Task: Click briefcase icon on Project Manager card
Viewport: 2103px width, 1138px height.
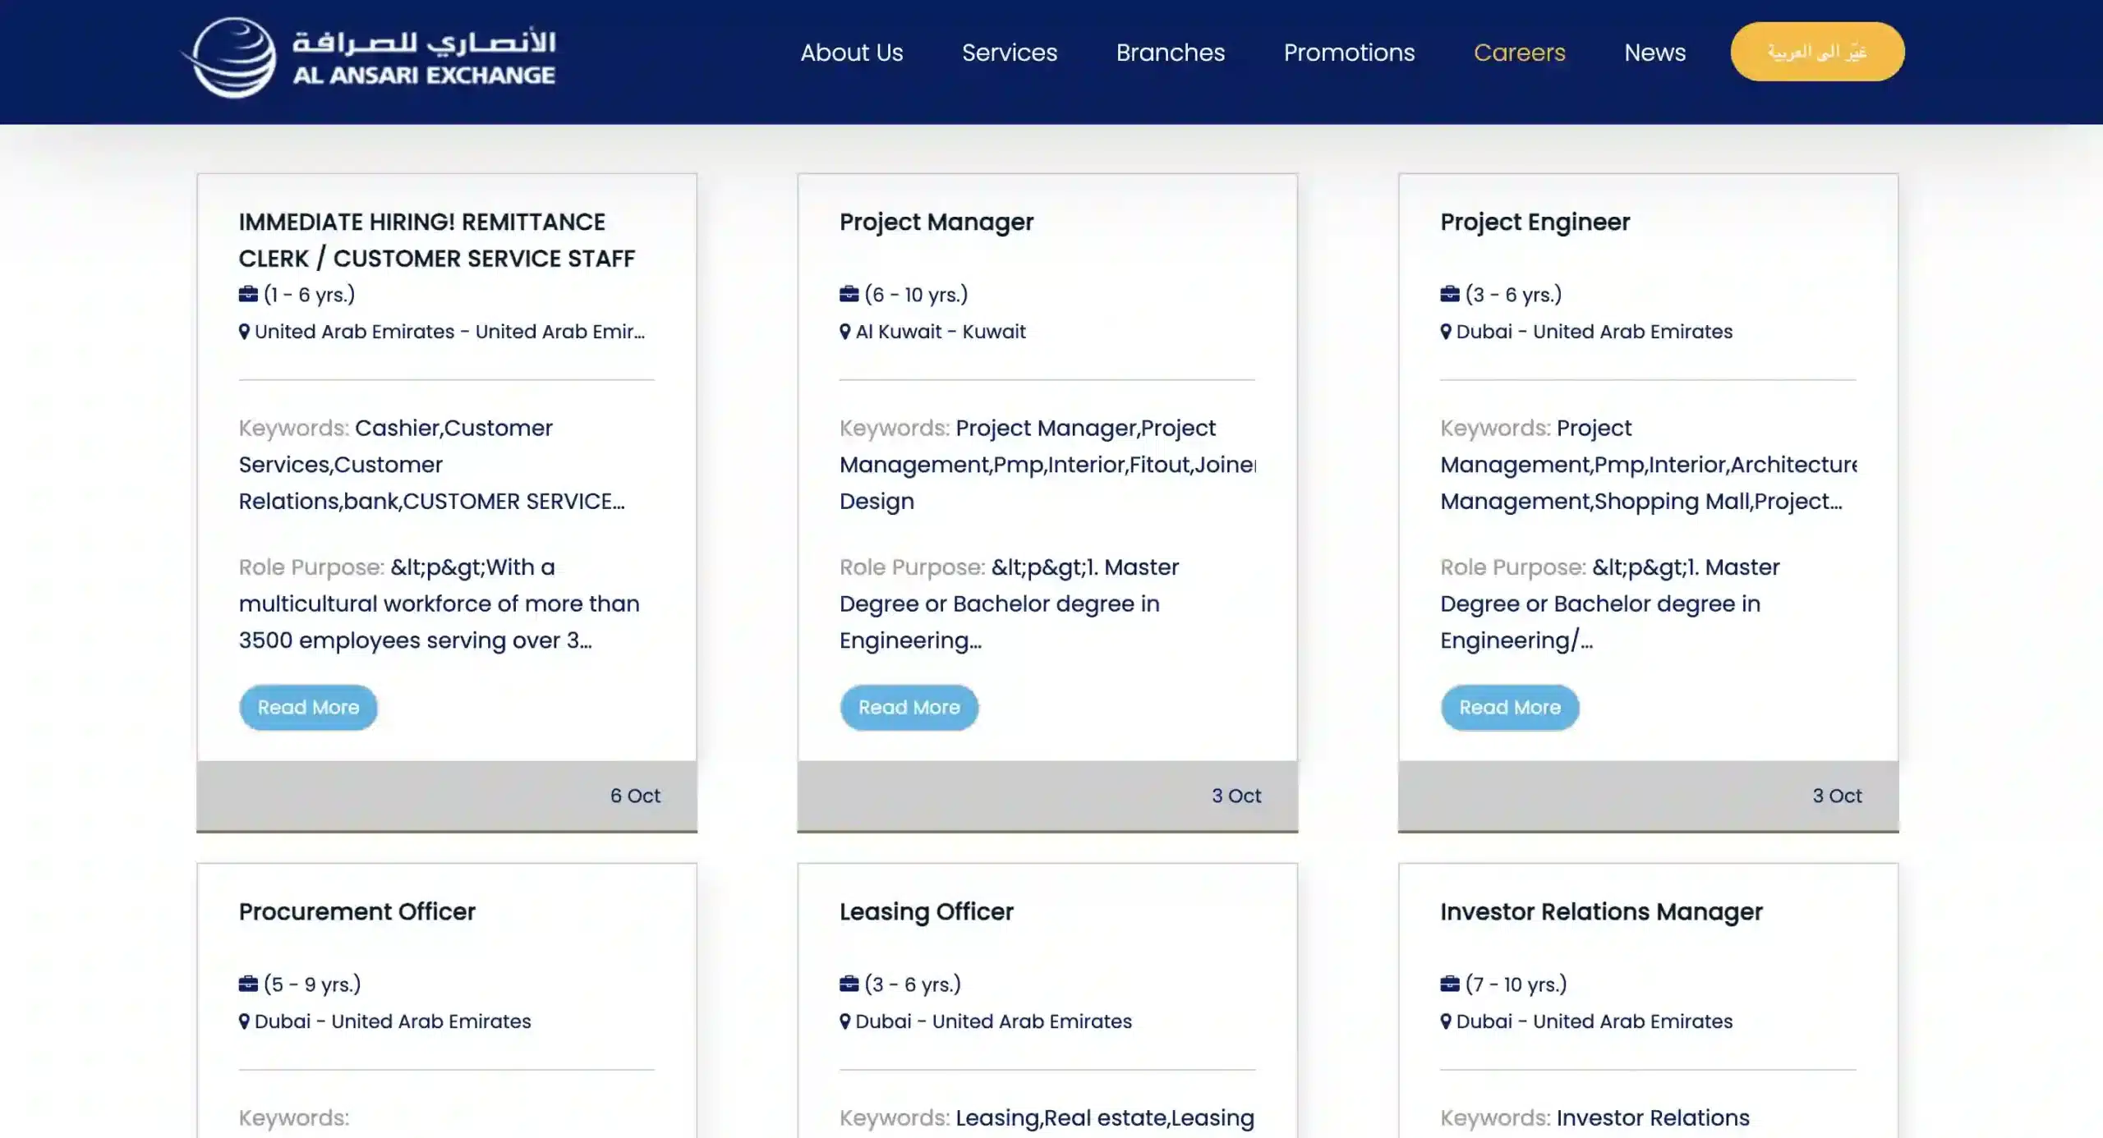Action: pos(849,294)
